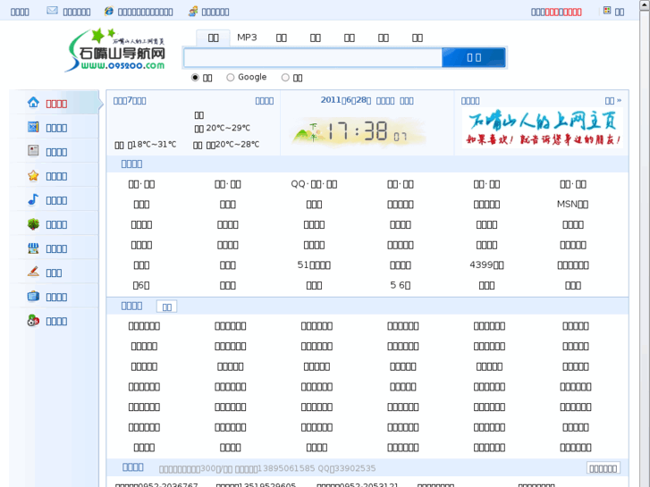The width and height of the screenshot is (650, 487).
Task: Select the Google search engine radio button
Action: pos(231,78)
